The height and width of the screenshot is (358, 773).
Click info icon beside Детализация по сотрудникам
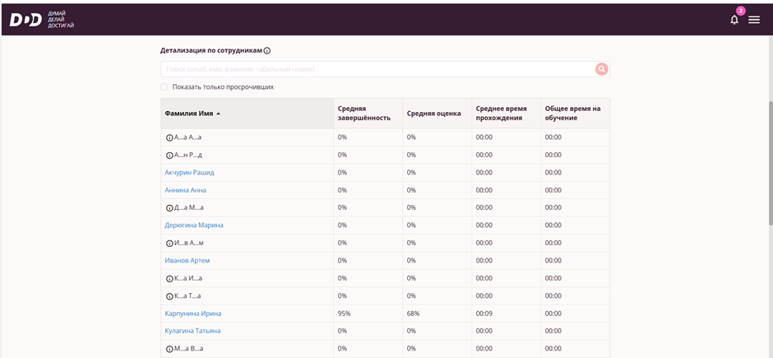267,51
